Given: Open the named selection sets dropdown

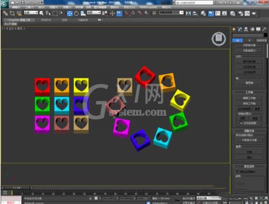Looking at the screenshot, I should 171,12.
